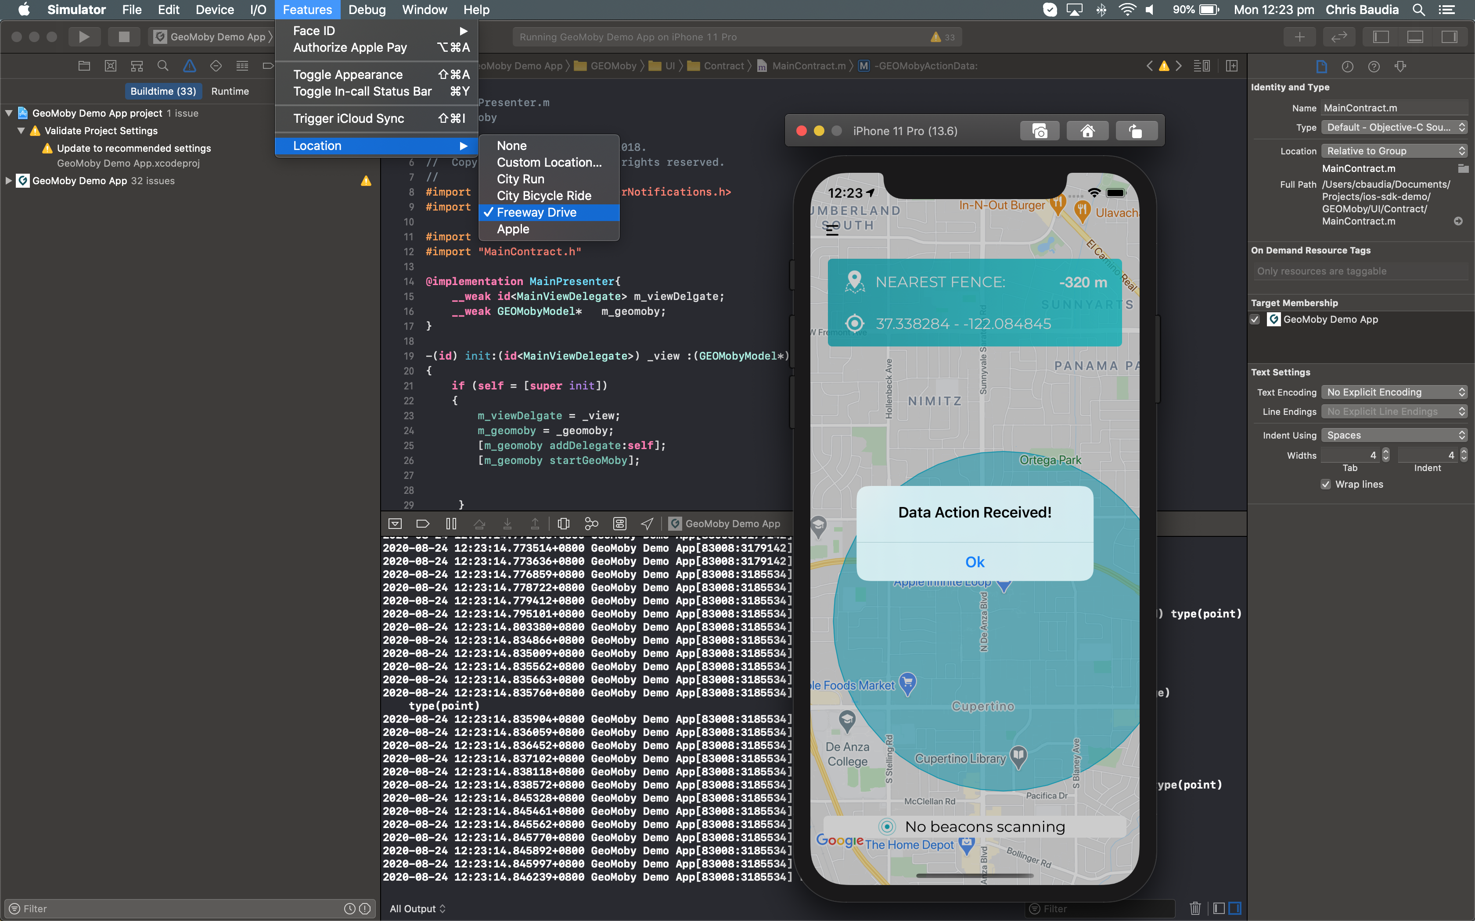Viewport: 1475px width, 921px height.
Task: Open file Type dropdown
Action: 1395,127
